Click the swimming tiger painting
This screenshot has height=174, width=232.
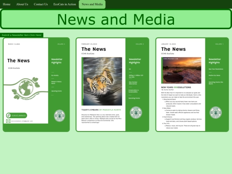click(x=103, y=81)
